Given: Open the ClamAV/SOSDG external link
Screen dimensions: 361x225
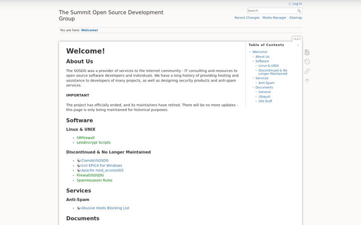Looking at the screenshot, I should (x=95, y=160).
